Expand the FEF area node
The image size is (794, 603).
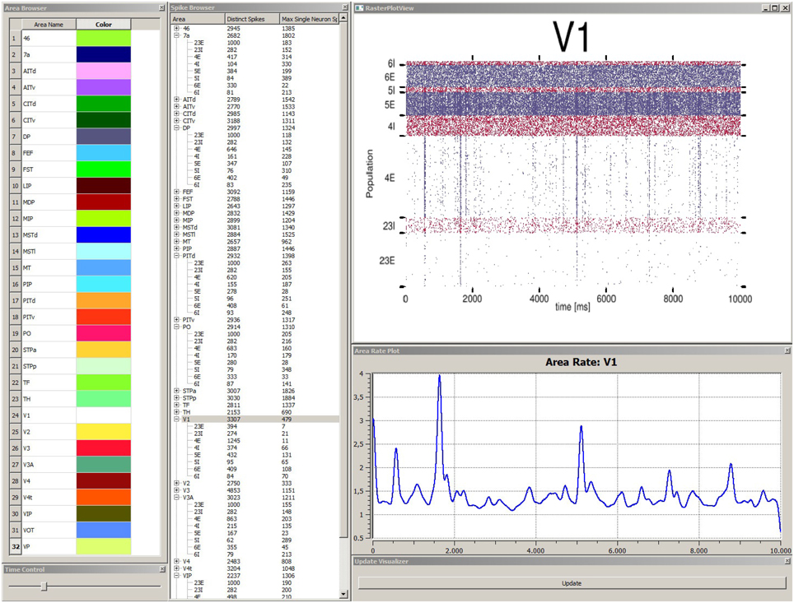[x=177, y=192]
